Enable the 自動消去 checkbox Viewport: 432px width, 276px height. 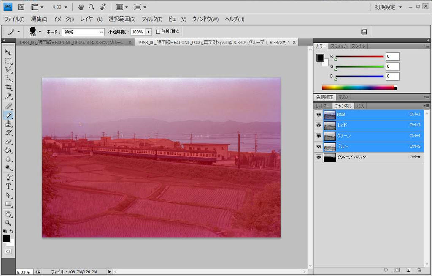pyautogui.click(x=158, y=32)
